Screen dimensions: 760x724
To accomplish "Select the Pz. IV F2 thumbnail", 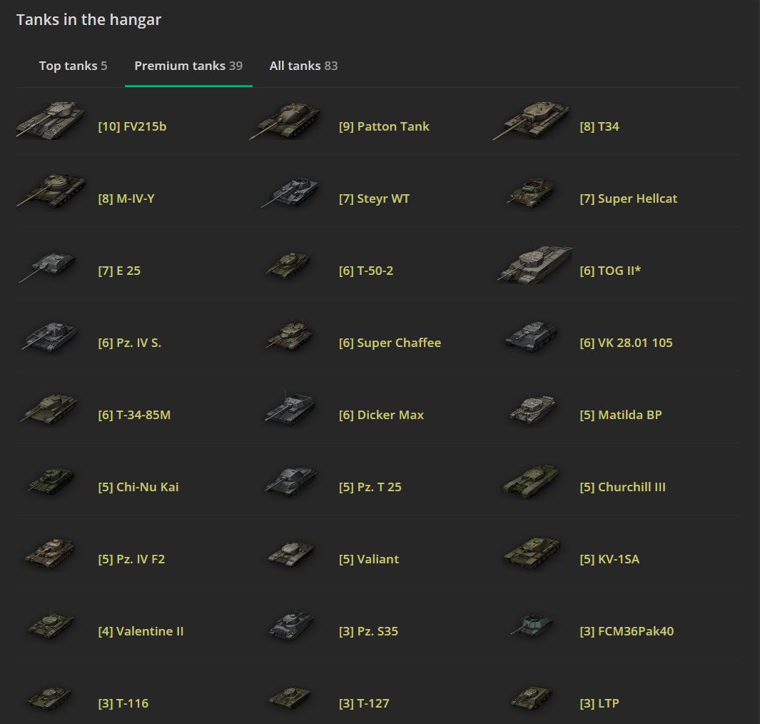I will [49, 554].
